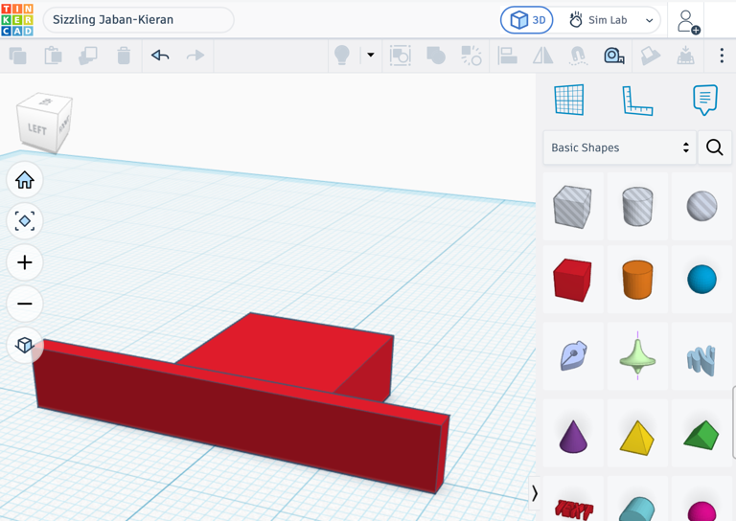This screenshot has width=736, height=521.
Task: Collapse shapes panel with chevron arrow
Action: click(534, 493)
